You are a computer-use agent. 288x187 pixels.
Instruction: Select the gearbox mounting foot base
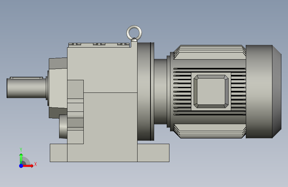pos(110,153)
